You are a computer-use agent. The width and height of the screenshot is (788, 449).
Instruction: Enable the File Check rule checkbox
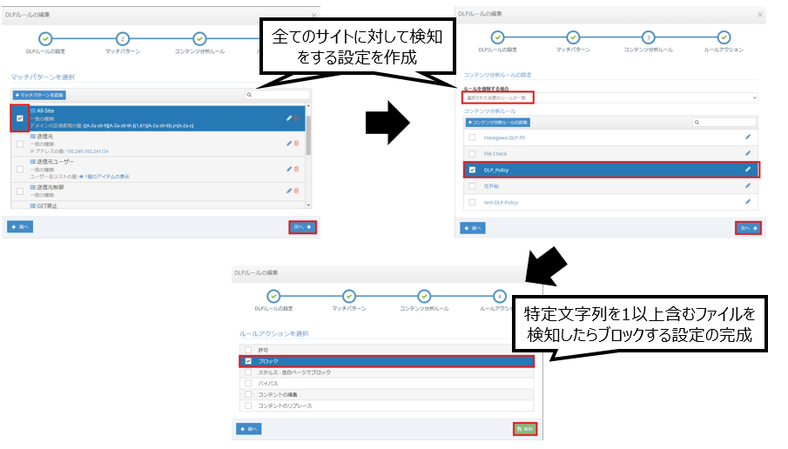(x=472, y=154)
